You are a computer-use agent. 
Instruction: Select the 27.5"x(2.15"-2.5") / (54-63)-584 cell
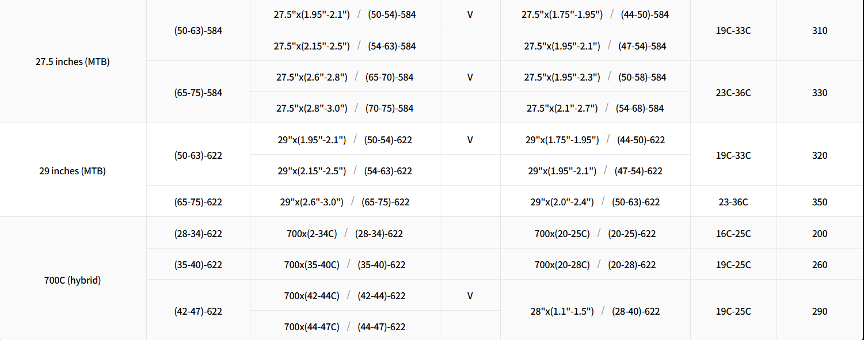[345, 46]
